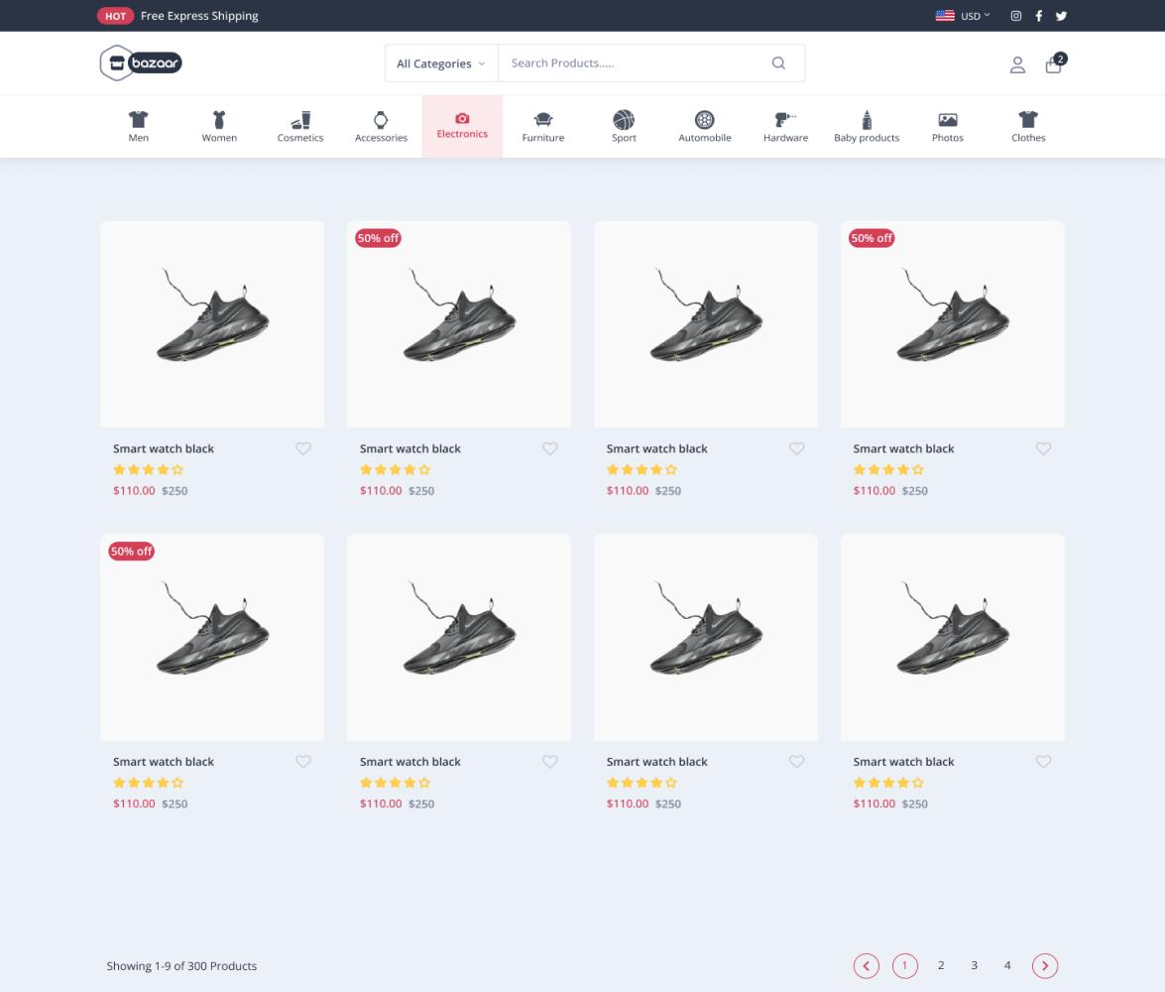Select the Sport basketball category
This screenshot has width=1165, height=992.
pyautogui.click(x=624, y=126)
